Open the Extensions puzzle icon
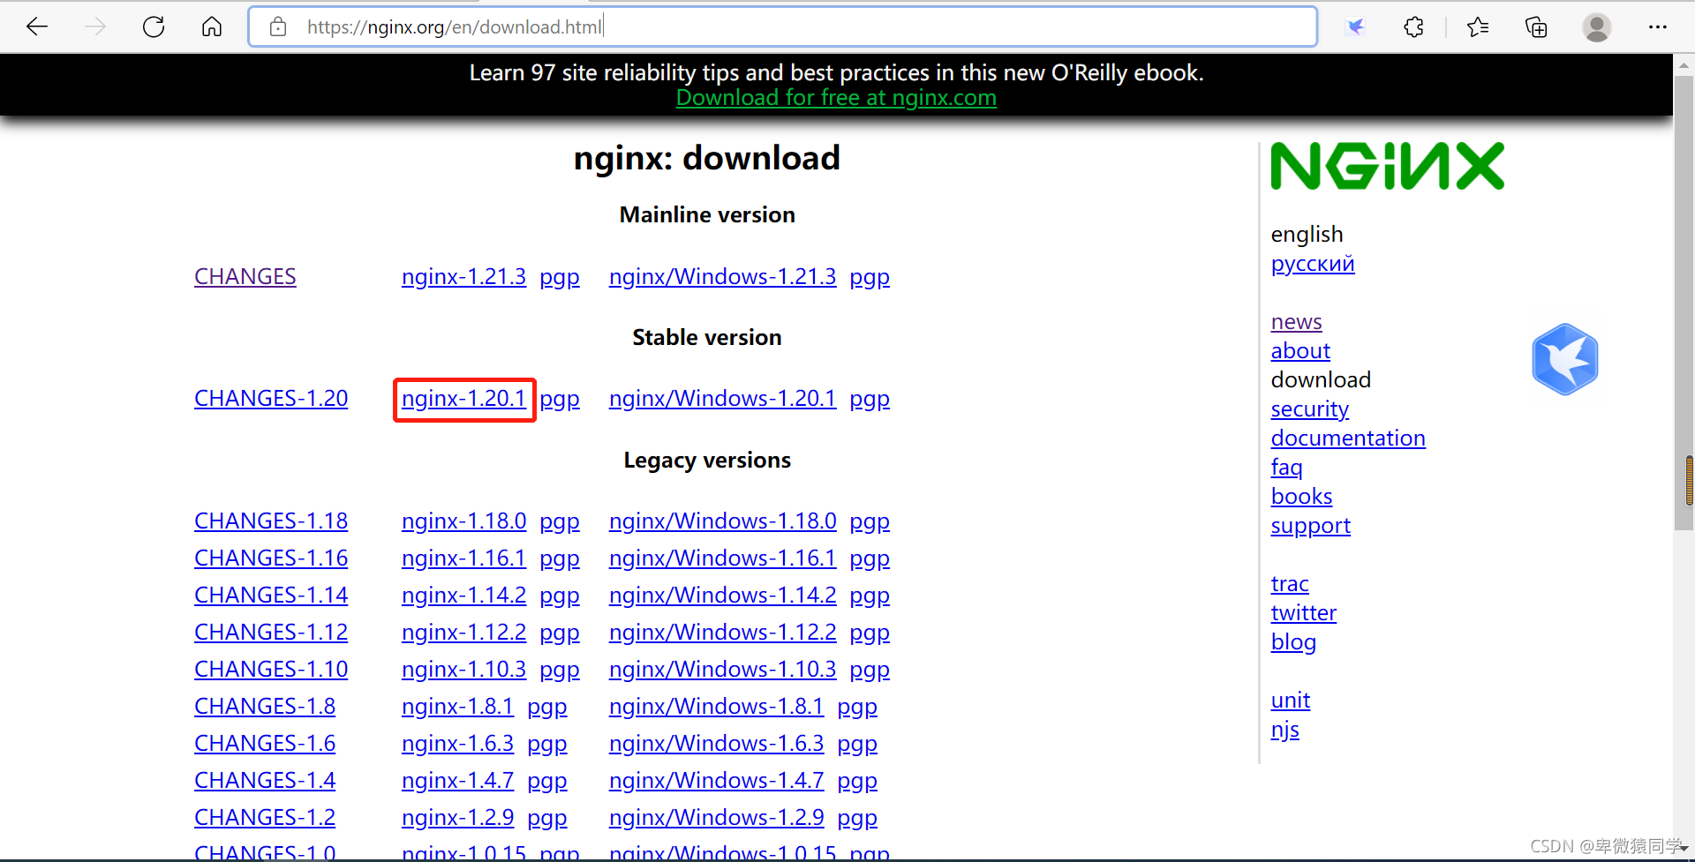 [1414, 27]
